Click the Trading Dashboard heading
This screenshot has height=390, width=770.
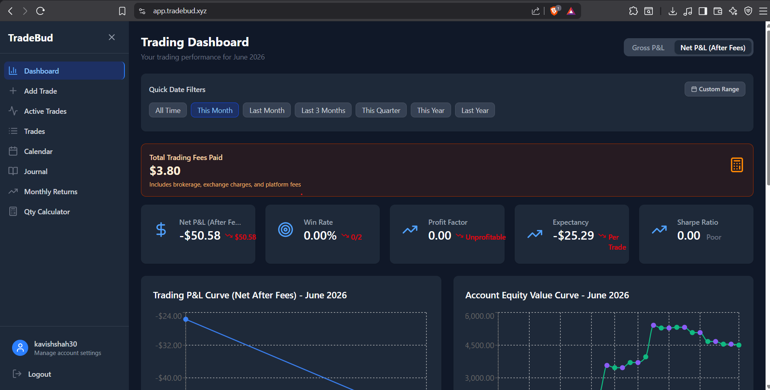click(195, 42)
